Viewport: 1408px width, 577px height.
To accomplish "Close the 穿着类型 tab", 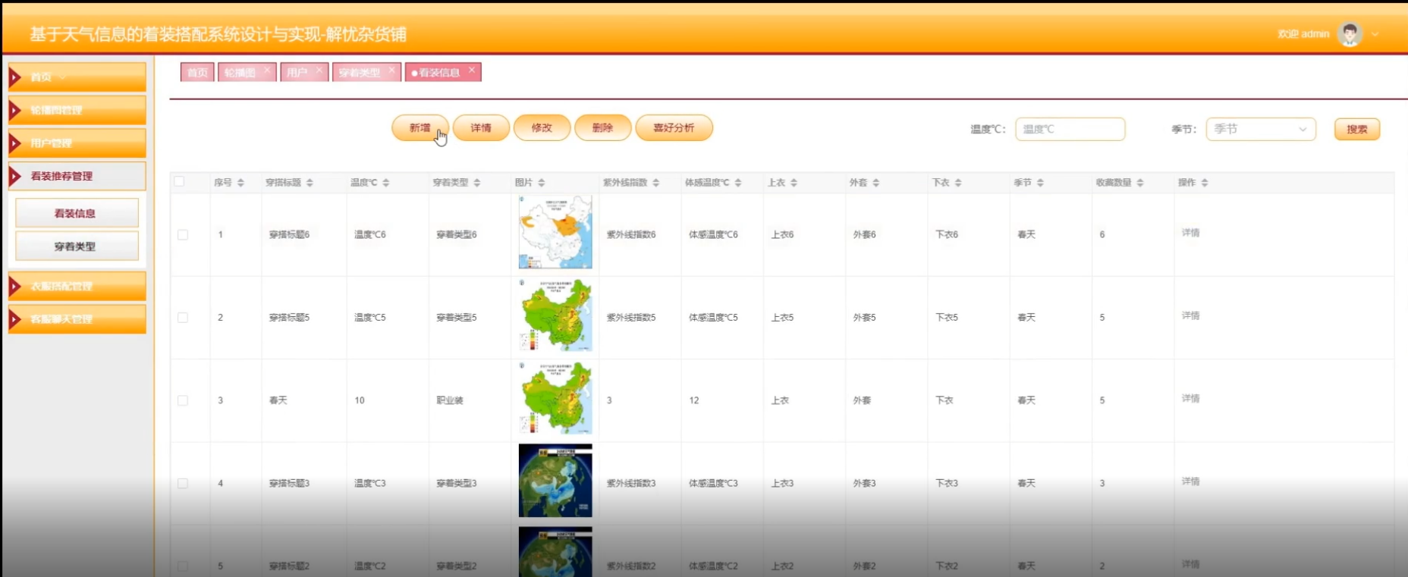I will 391,70.
